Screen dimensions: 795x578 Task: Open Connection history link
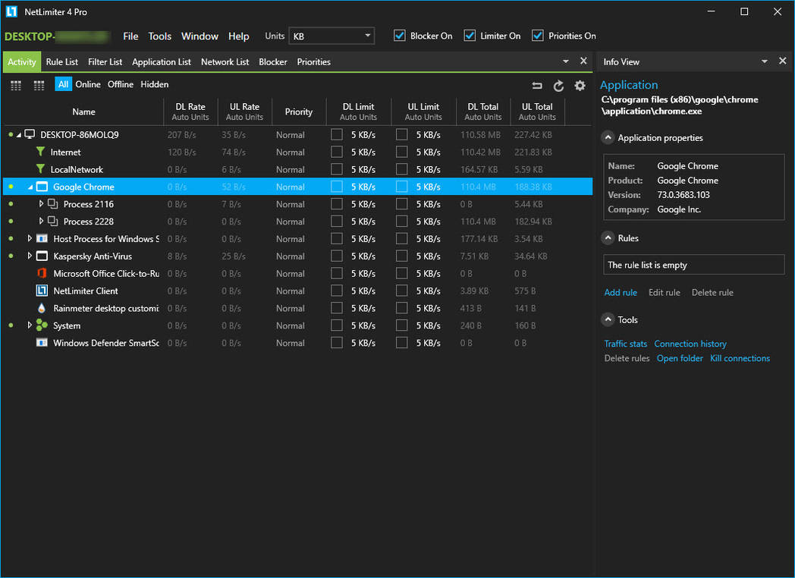click(690, 344)
